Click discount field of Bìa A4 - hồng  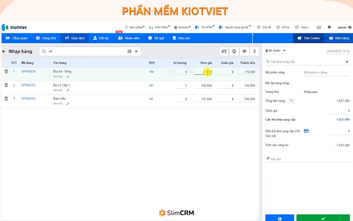tap(225, 72)
